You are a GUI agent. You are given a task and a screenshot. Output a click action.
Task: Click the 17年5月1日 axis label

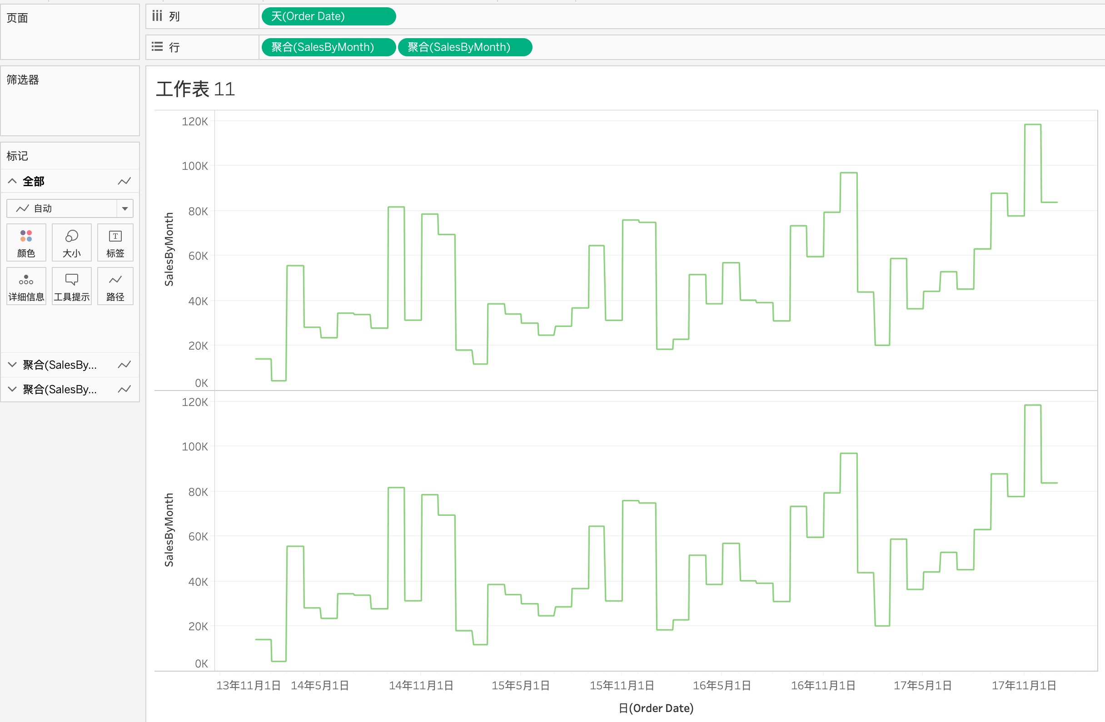click(922, 685)
